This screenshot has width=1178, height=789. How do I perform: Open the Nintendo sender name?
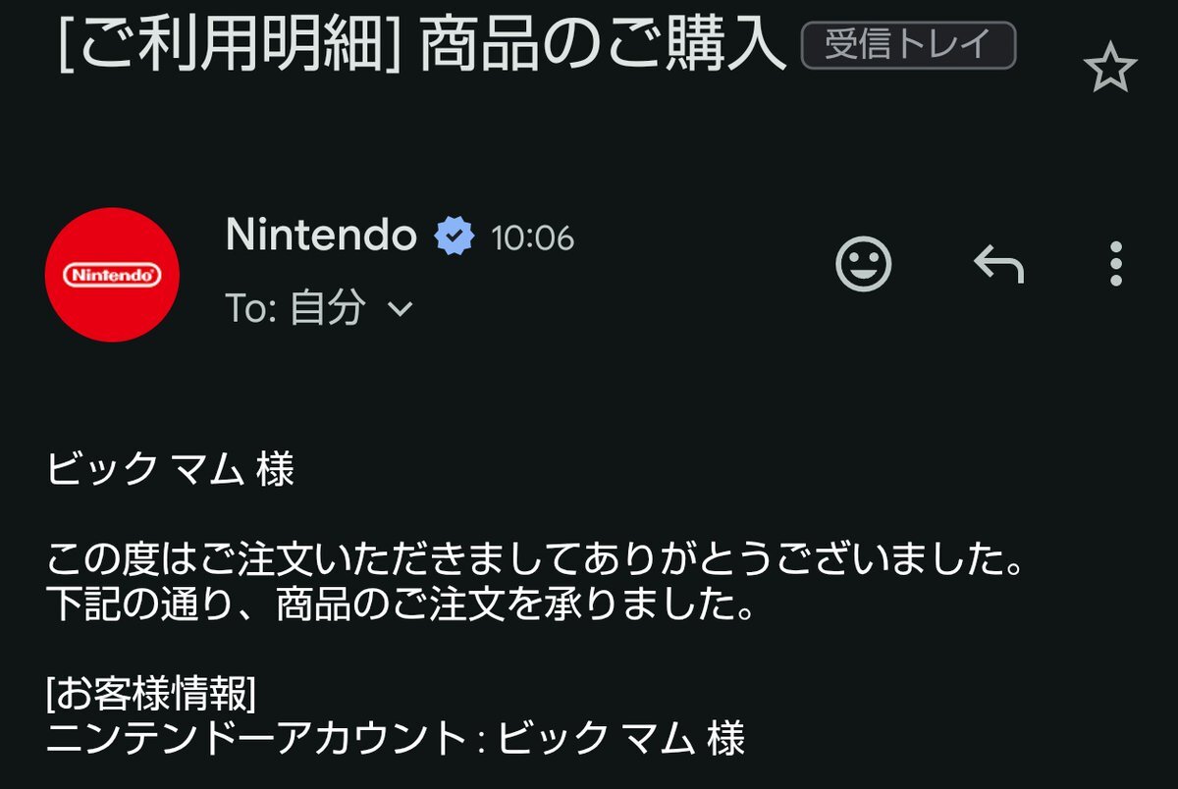(x=321, y=236)
